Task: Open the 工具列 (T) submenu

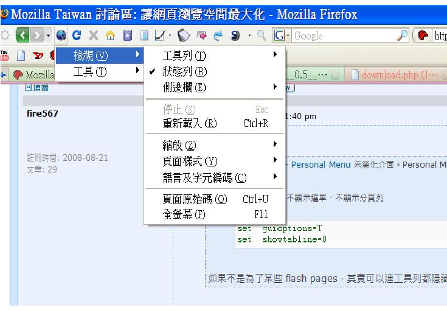Action: click(215, 55)
